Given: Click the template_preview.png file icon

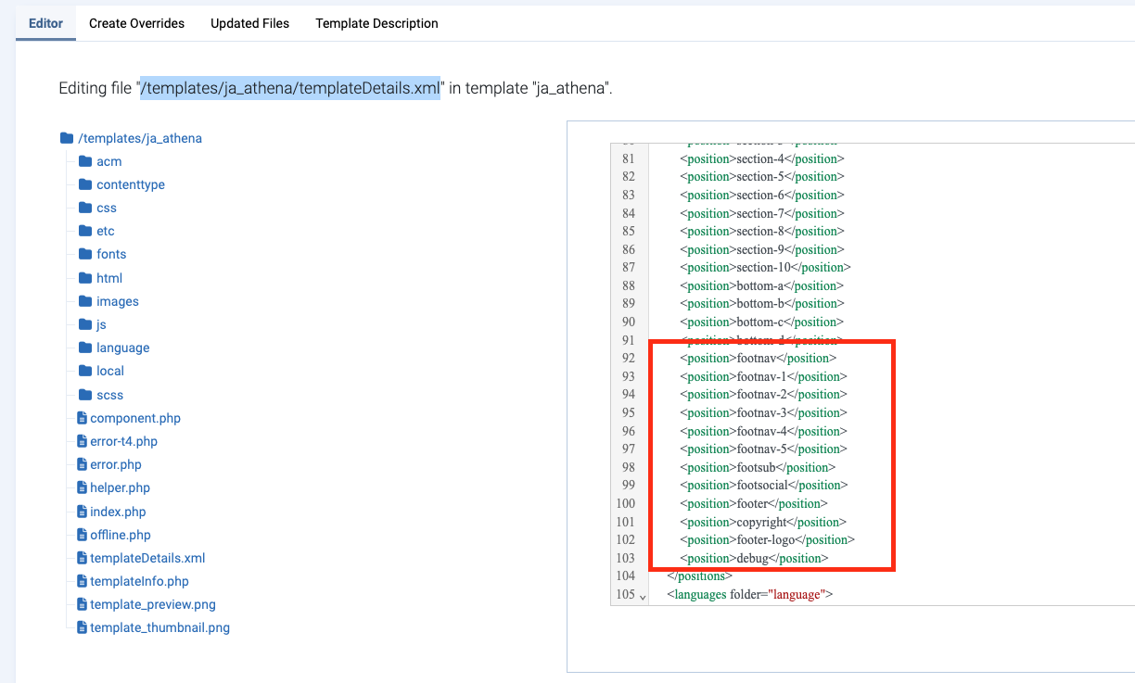Looking at the screenshot, I should point(82,604).
